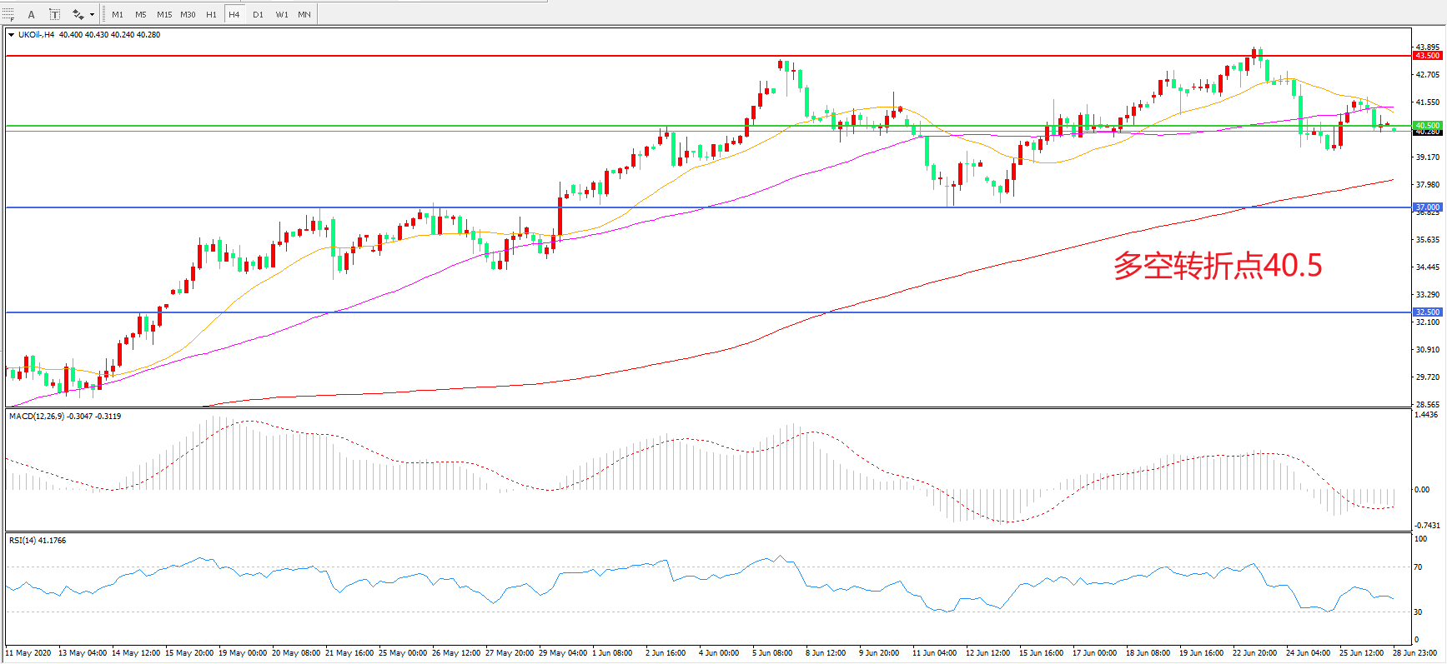Expand the UKOil chart symbol triangle
This screenshot has height=664, width=1447.
[x=11, y=35]
